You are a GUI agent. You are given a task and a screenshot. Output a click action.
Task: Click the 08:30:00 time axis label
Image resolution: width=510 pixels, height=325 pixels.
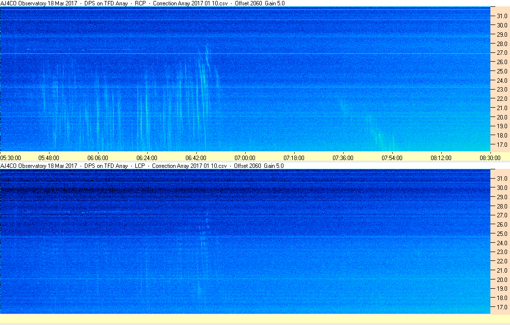tap(490, 158)
